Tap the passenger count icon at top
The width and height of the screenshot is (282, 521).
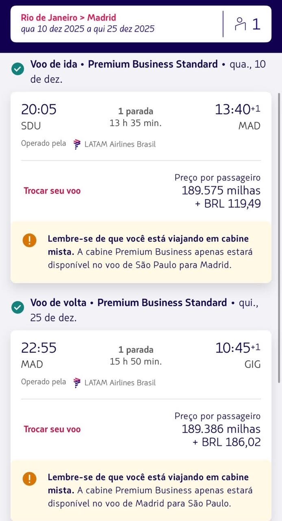241,24
